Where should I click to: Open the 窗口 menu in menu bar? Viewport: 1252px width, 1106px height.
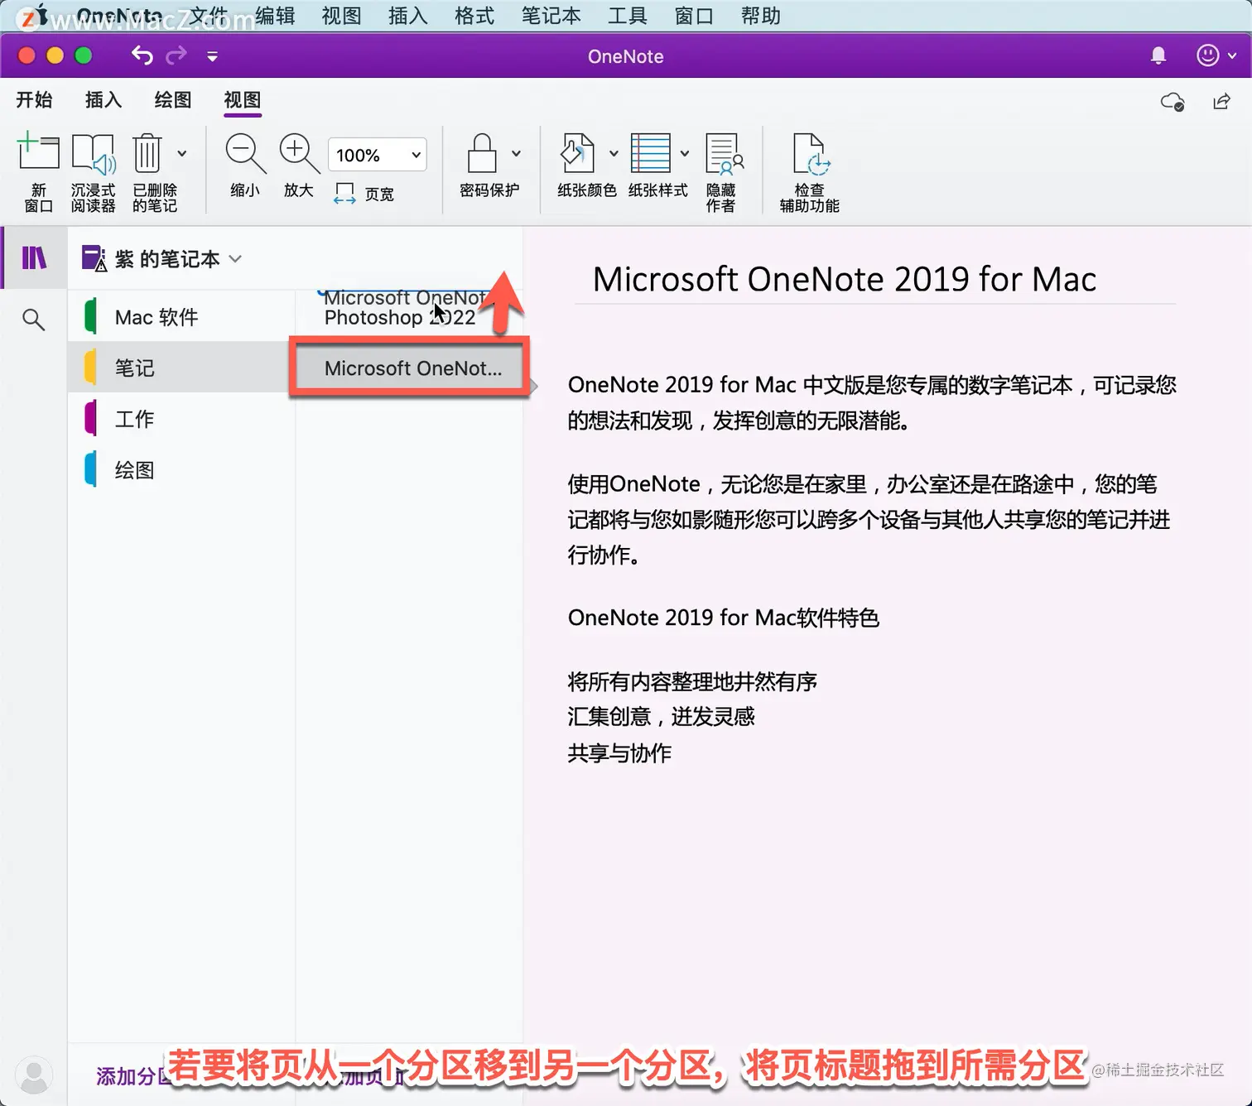[x=694, y=16]
